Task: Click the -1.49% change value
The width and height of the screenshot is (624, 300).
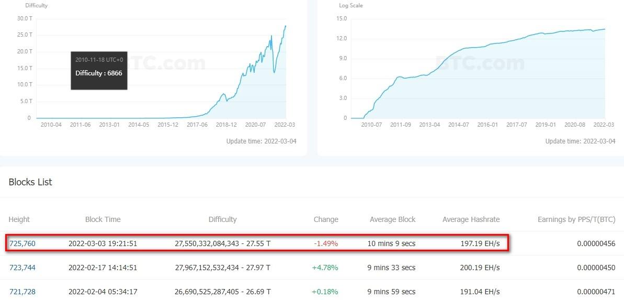Action: coord(326,243)
